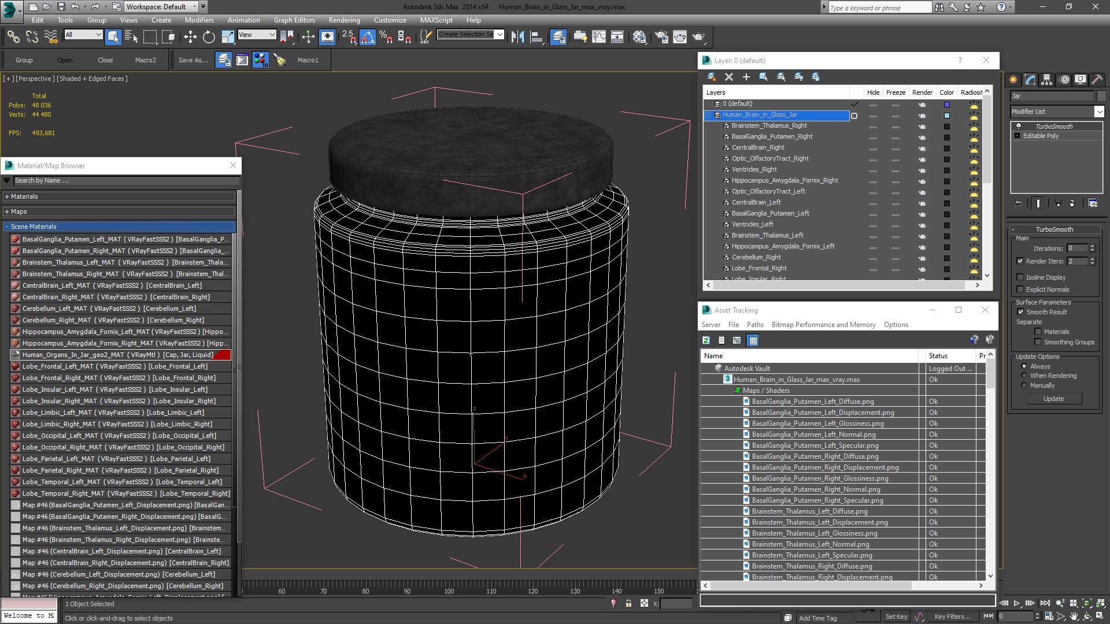Open the MAXScript menu
This screenshot has width=1110, height=624.
pyautogui.click(x=436, y=20)
